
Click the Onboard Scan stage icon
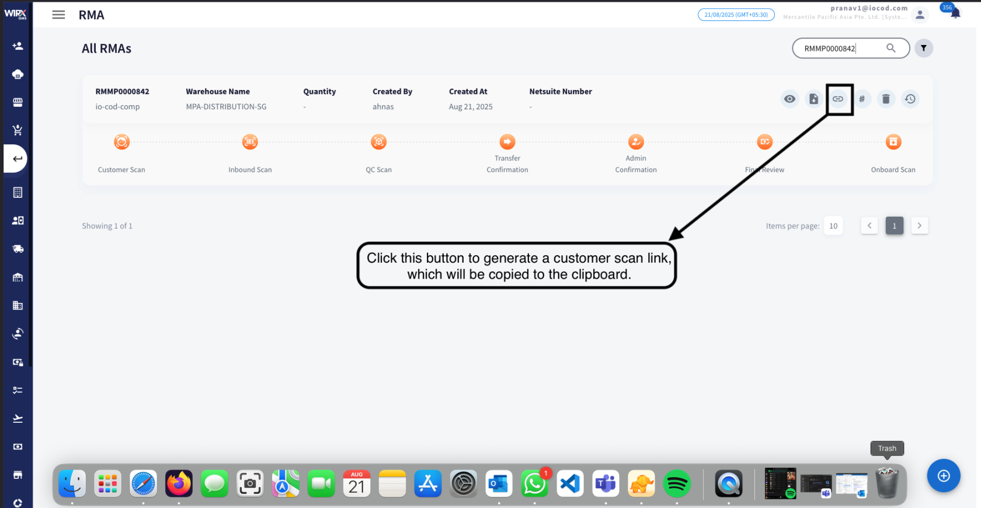pos(893,142)
